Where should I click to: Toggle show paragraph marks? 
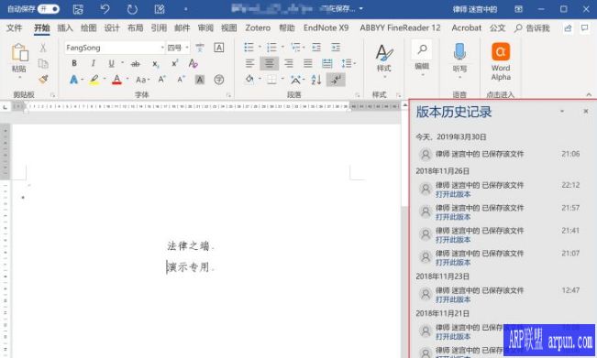[x=336, y=80]
